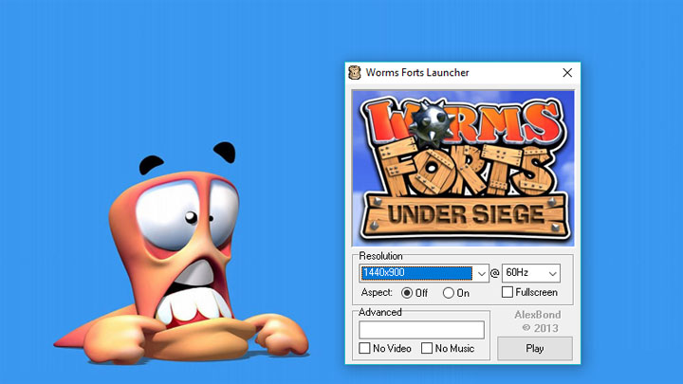Click the Worms Forts Launcher title bar icon
The image size is (683, 384).
[x=356, y=73]
